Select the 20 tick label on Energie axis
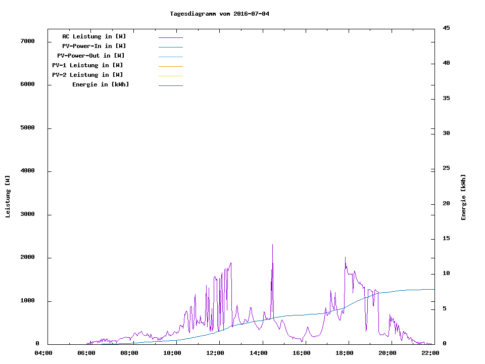The width and height of the screenshot is (485, 364). point(447,203)
